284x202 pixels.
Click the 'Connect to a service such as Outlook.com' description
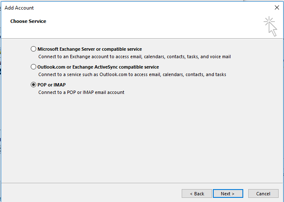click(x=132, y=74)
